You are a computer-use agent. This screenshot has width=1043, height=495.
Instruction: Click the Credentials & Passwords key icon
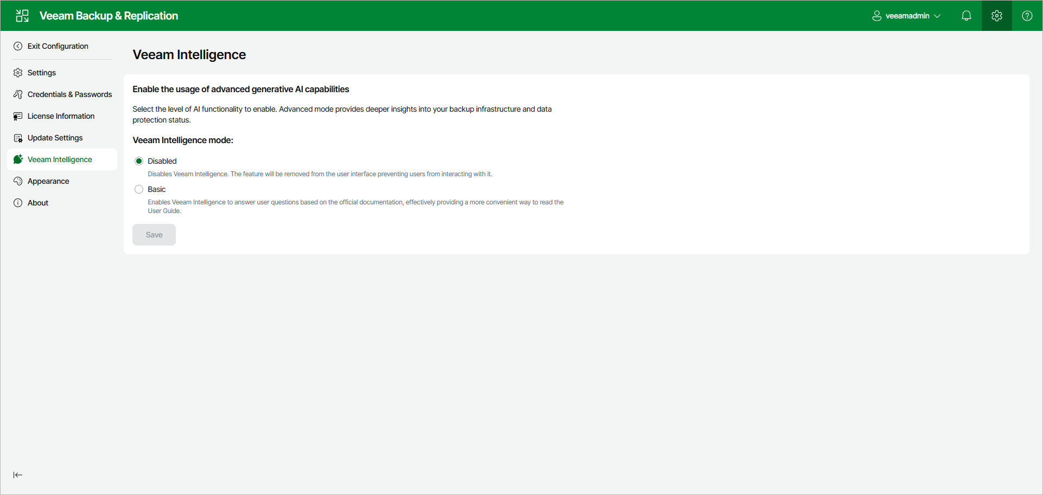pyautogui.click(x=18, y=94)
